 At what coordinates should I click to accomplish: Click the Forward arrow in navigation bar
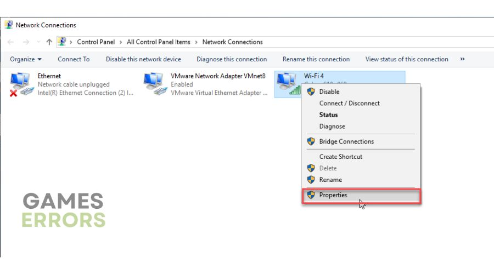pyautogui.click(x=26, y=42)
